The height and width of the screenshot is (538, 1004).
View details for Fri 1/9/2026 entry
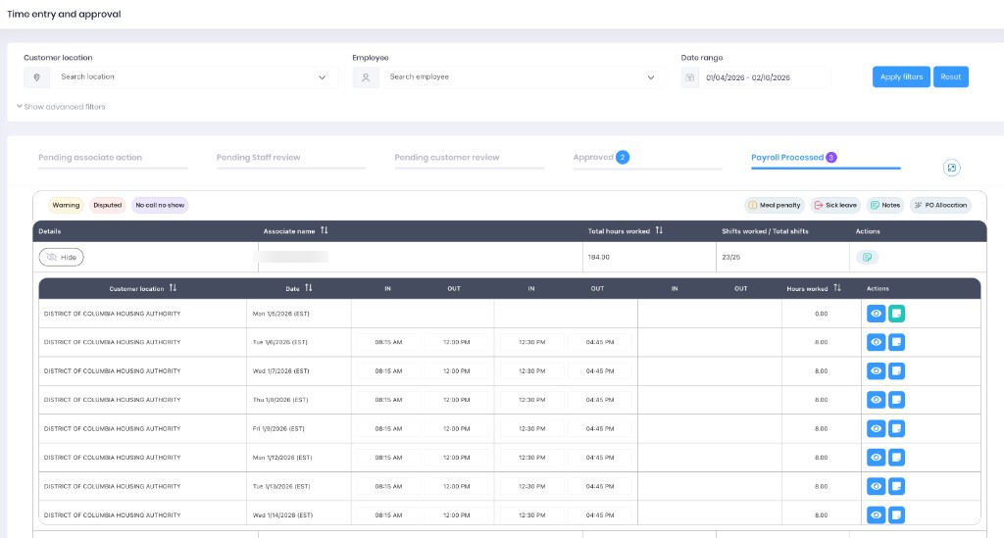click(876, 428)
